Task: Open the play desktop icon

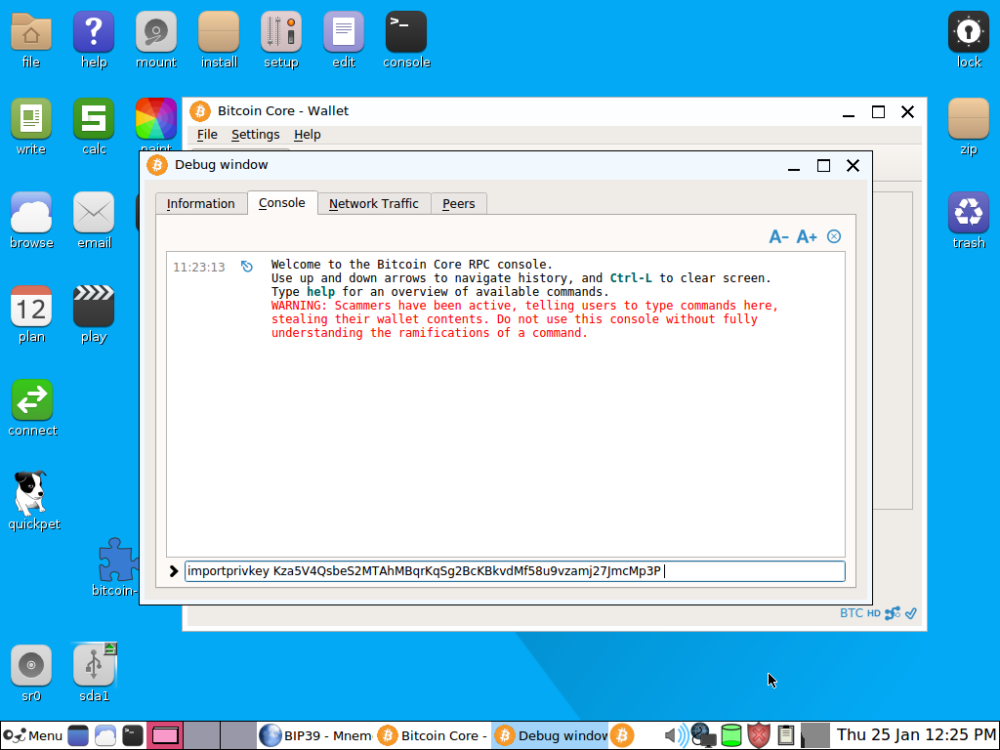Action: click(94, 314)
